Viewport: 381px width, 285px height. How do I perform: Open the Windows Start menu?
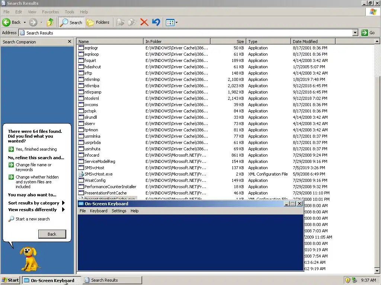(x=10, y=280)
